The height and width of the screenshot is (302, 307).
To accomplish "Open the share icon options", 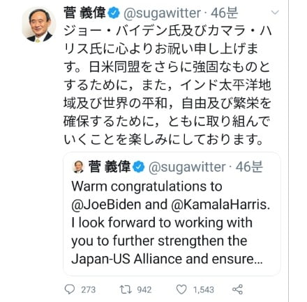I will (x=237, y=289).
